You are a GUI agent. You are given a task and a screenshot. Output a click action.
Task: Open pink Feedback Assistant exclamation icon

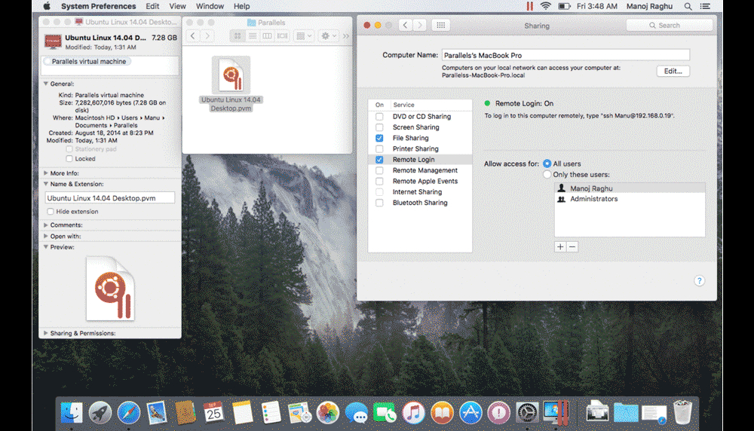(x=498, y=412)
